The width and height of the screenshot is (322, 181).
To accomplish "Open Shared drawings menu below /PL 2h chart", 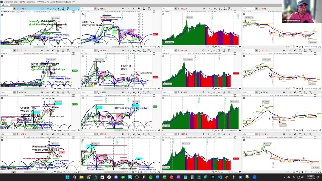I will (x=312, y=172).
